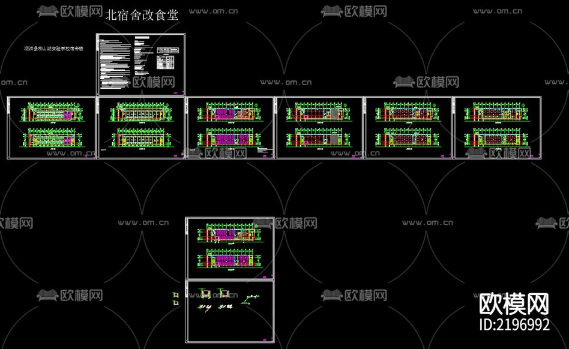This screenshot has height=349, width=569.
Task: Select the rightmost drawing sheet in the main row
Action: click(x=497, y=128)
